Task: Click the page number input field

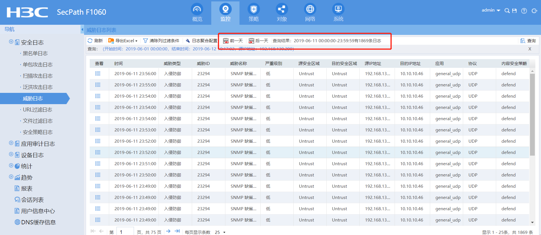Action: pos(125,232)
